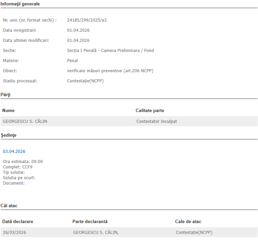Click the Nume column header
258x244 pixels.
pyautogui.click(x=8, y=111)
